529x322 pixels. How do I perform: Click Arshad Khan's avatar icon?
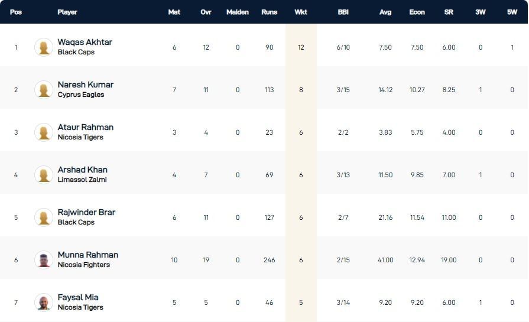pos(44,175)
